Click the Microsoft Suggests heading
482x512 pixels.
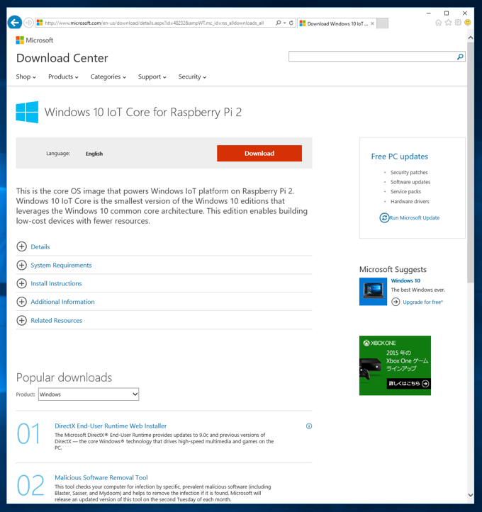click(x=393, y=269)
